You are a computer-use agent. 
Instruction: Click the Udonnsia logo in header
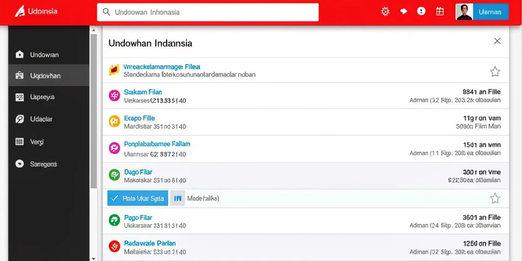tap(36, 11)
